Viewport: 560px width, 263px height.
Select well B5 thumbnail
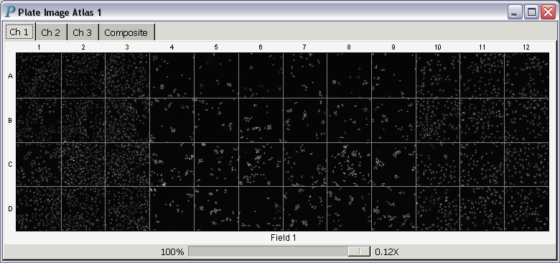tap(216, 120)
